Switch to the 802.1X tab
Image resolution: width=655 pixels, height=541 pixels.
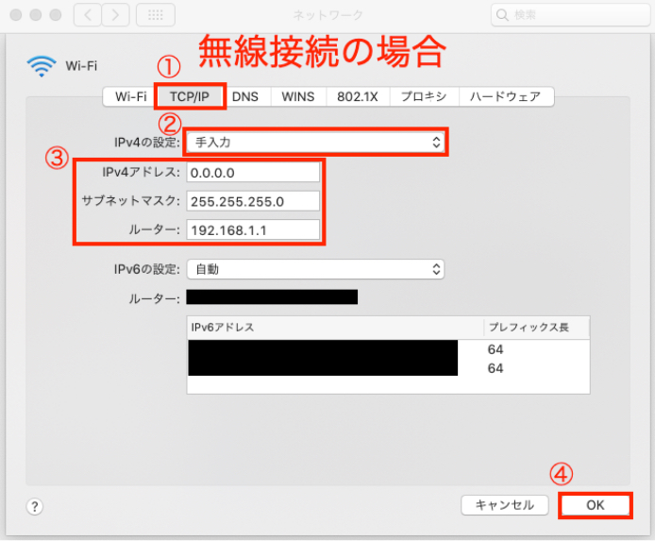(358, 96)
